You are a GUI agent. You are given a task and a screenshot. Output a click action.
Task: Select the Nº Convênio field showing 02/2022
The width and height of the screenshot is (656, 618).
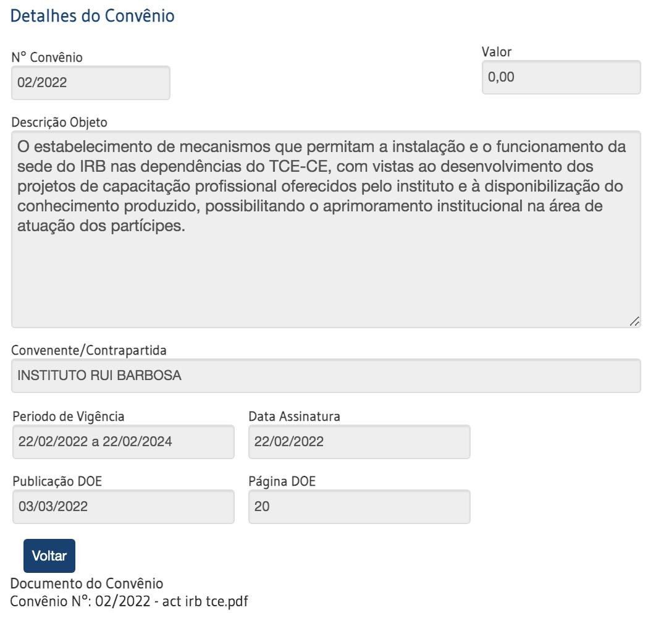pos(91,82)
